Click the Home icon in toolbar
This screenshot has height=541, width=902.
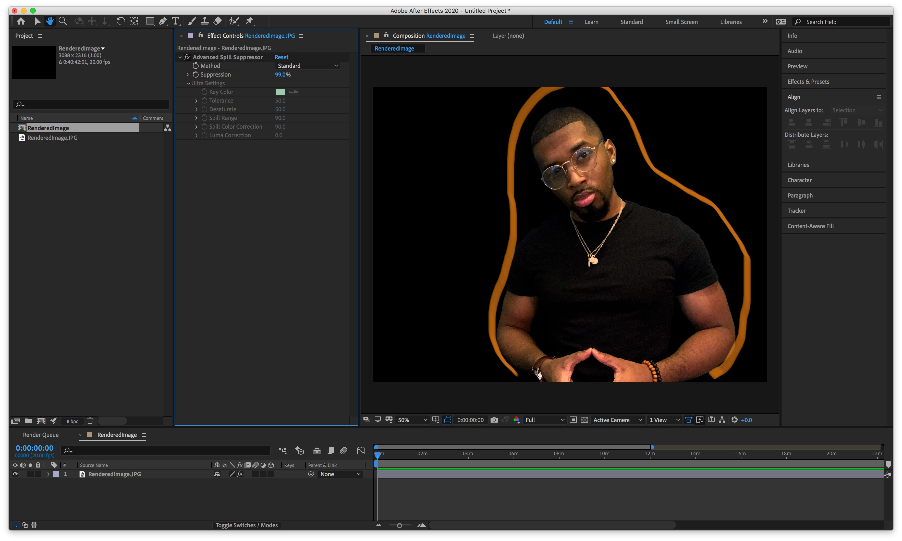21,21
